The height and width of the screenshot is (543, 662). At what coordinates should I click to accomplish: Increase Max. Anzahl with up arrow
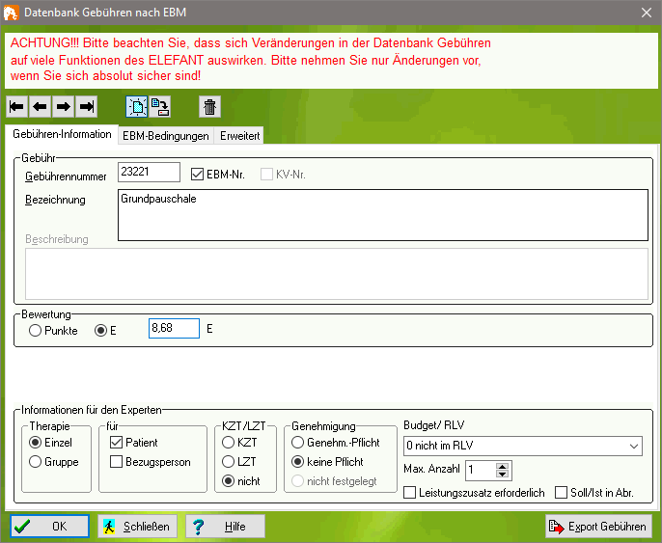(x=502, y=466)
